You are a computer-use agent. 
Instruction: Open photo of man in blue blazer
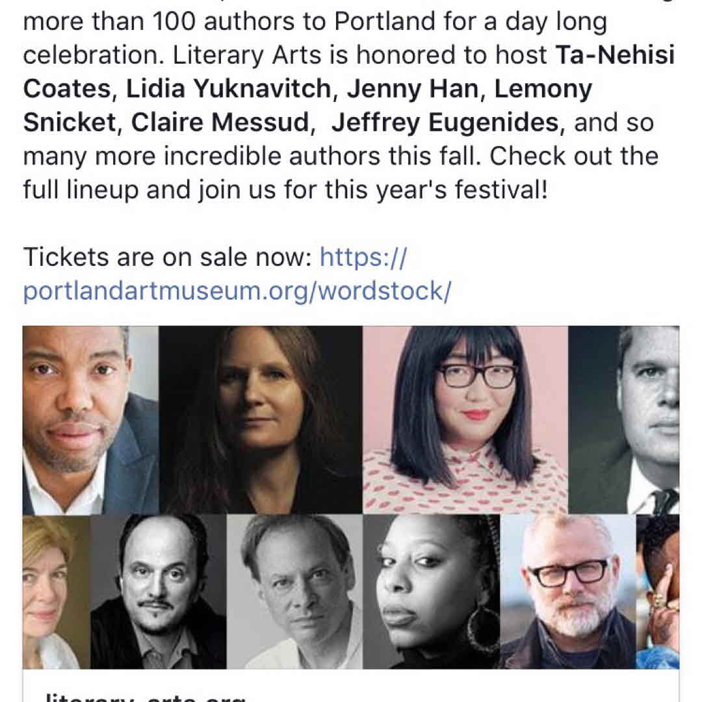pos(90,420)
